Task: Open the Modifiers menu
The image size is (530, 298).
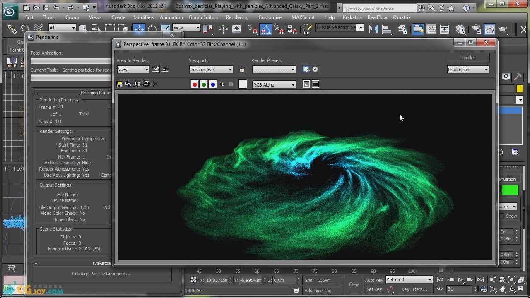Action: point(143,17)
